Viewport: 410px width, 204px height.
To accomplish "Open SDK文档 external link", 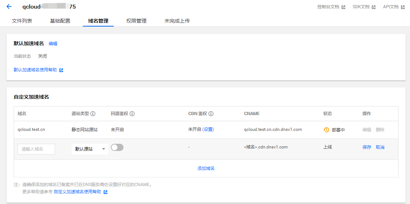I will pos(364,7).
